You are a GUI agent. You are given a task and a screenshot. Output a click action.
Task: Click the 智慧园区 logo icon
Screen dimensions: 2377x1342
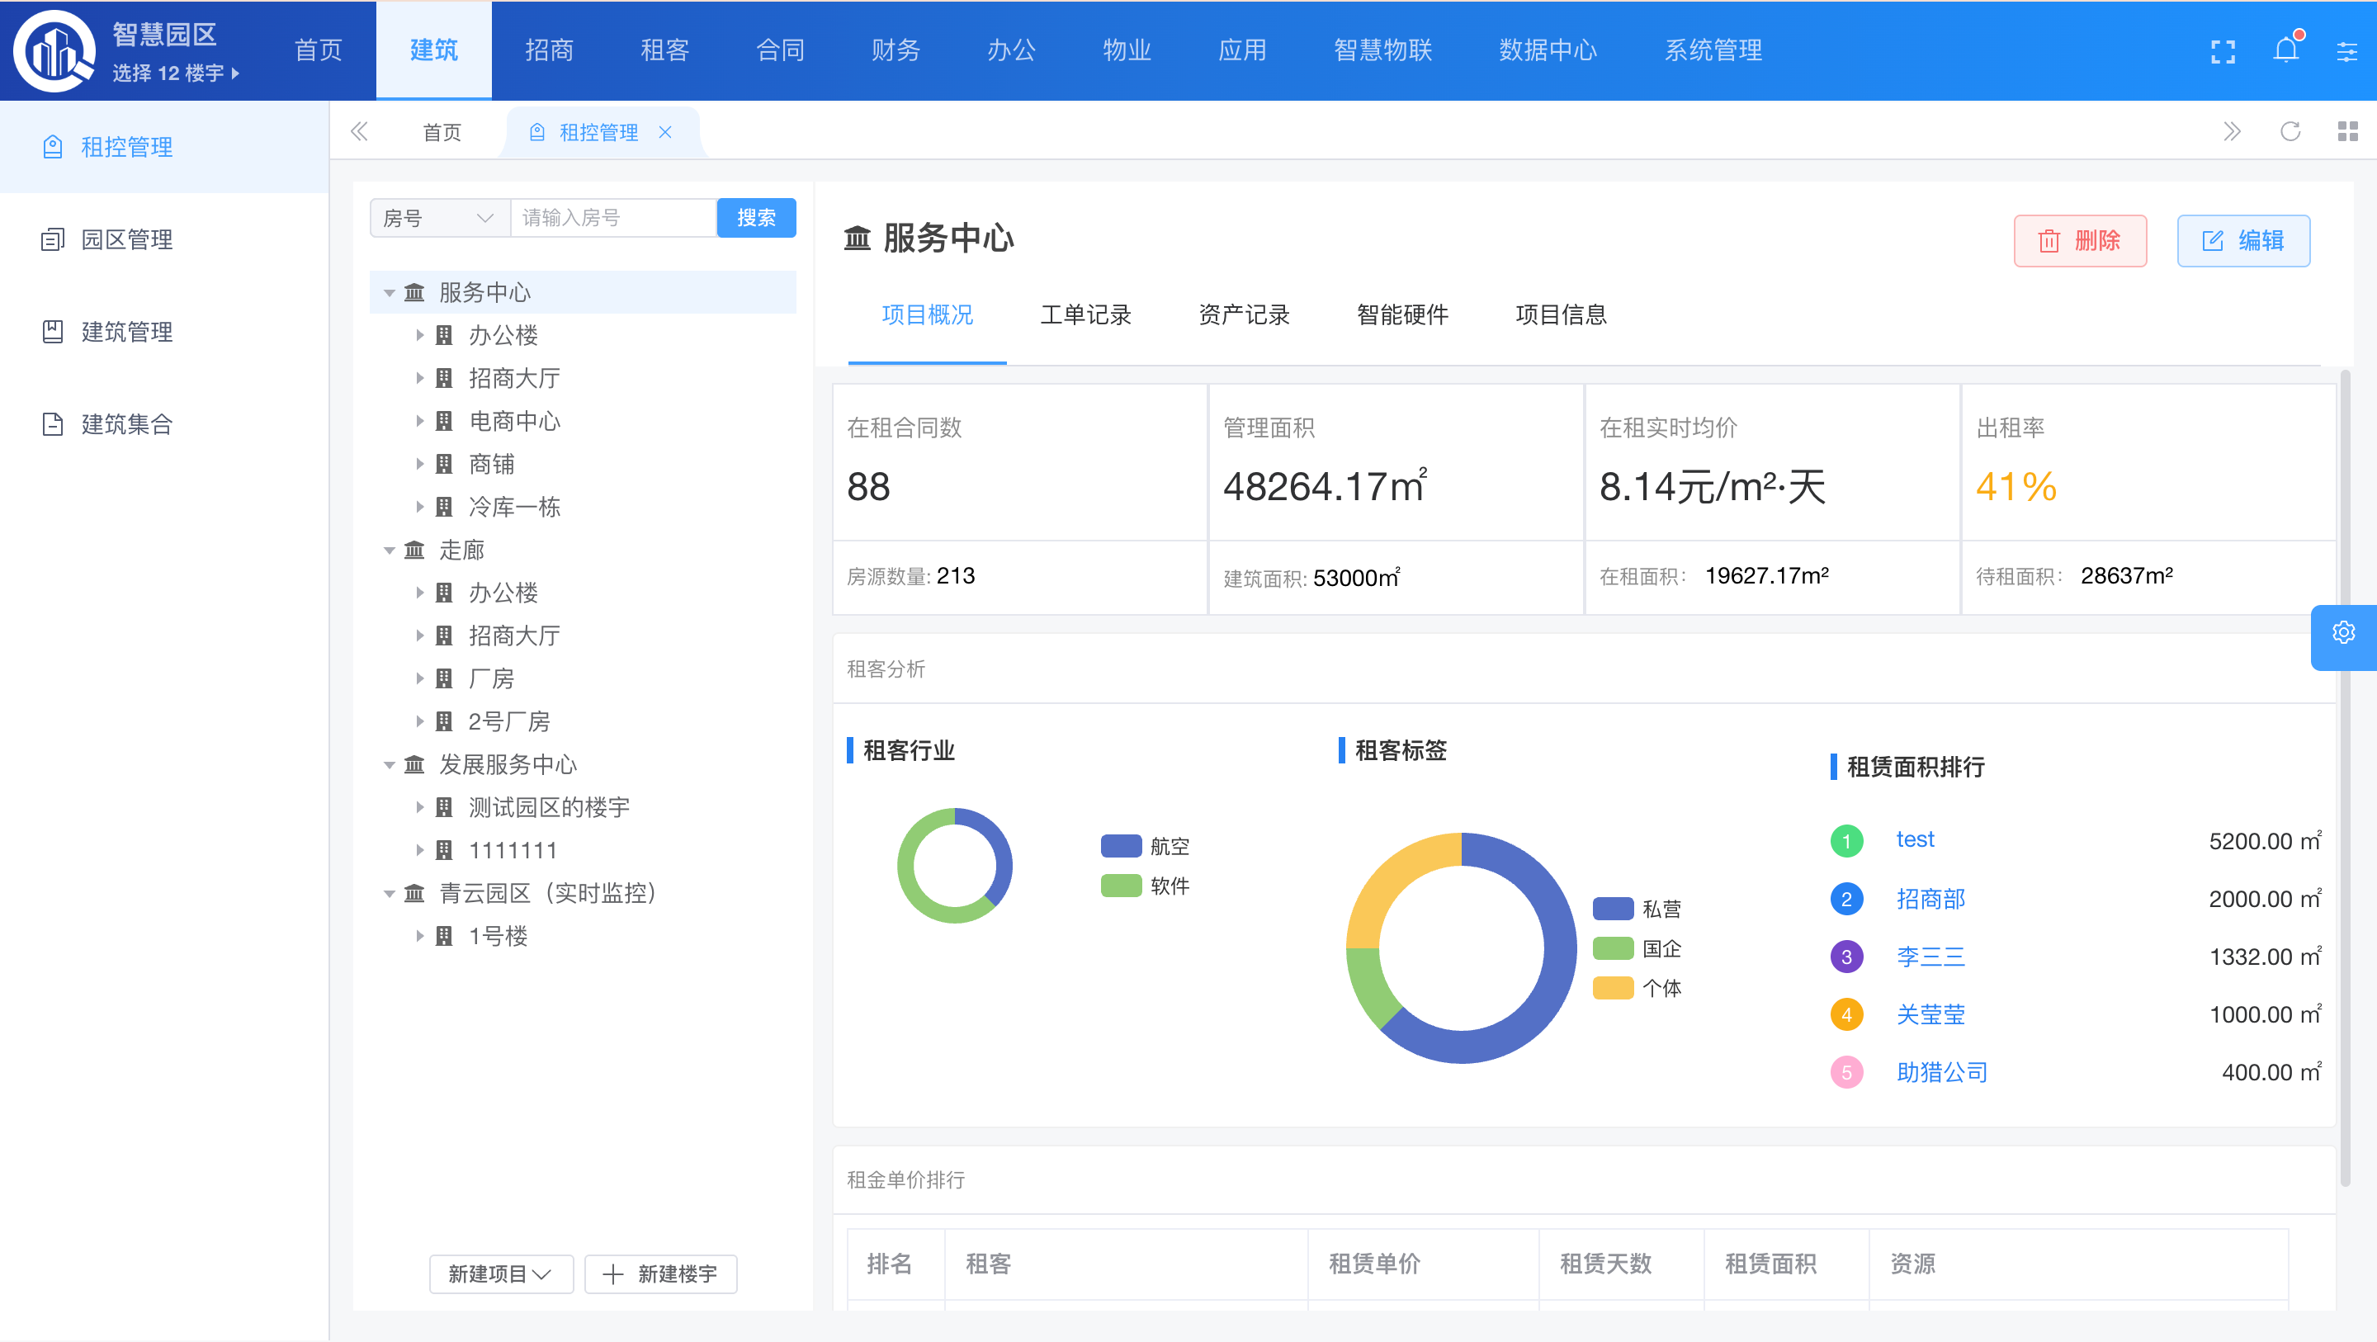[54, 52]
